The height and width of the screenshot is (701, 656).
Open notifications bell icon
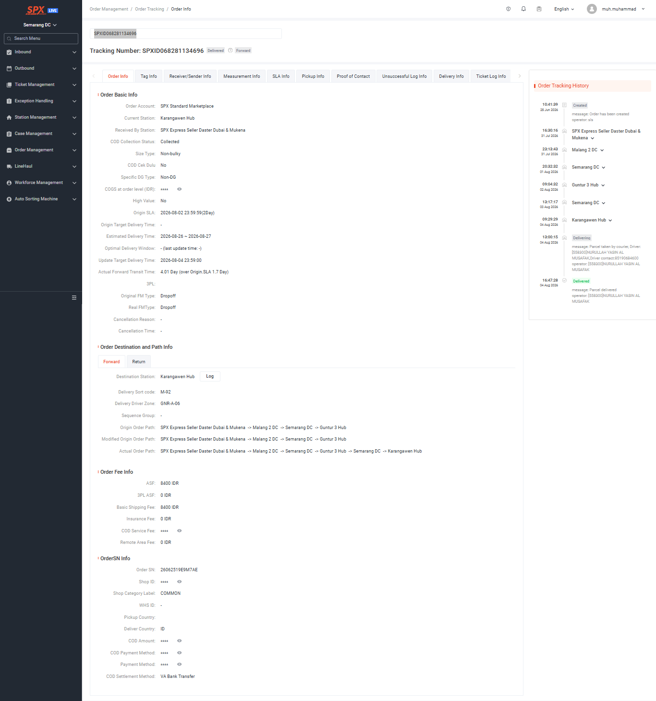pyautogui.click(x=523, y=9)
